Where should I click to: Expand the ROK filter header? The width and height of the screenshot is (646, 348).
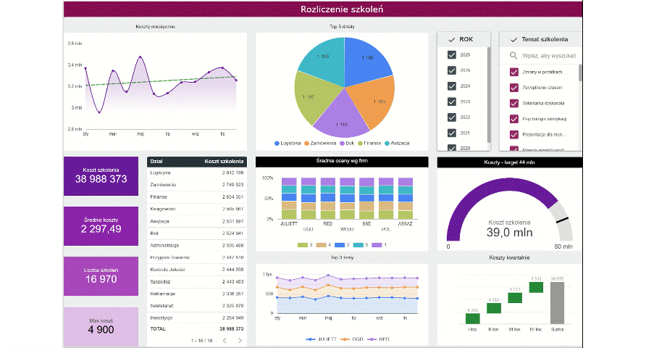tap(463, 39)
